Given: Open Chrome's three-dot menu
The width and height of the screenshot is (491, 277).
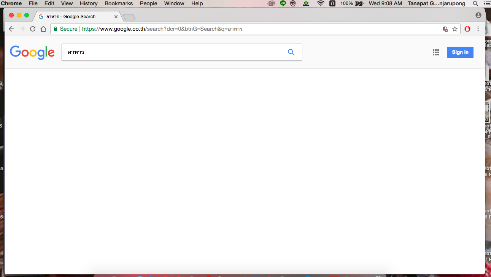Looking at the screenshot, I should [478, 29].
